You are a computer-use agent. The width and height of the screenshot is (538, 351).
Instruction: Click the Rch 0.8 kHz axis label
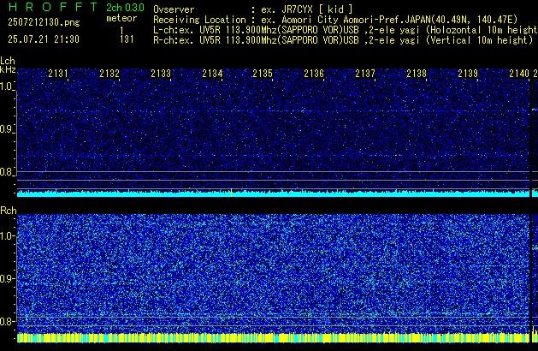(x=7, y=321)
